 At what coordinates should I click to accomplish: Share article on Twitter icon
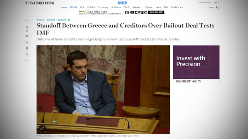[27, 27]
